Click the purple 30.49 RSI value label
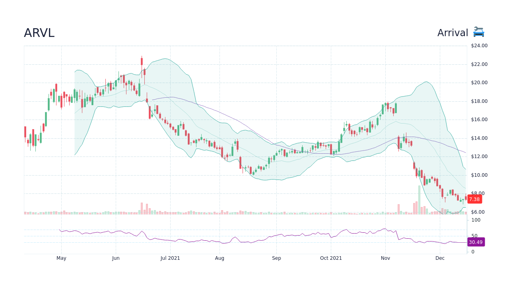Viewport: 509px width, 286px height. (476, 242)
